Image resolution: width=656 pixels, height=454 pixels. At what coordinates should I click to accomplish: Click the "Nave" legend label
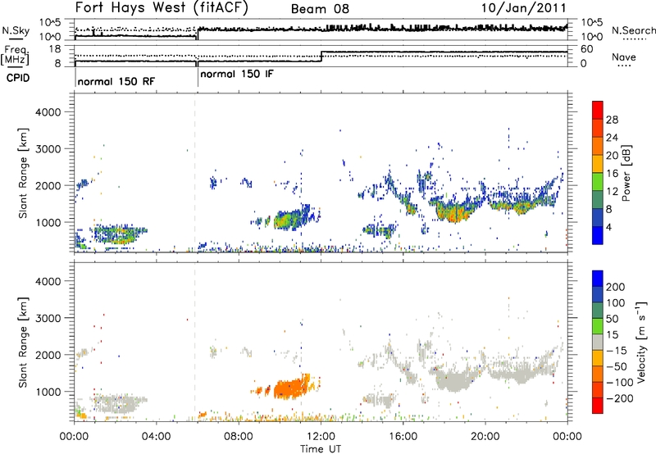point(624,57)
